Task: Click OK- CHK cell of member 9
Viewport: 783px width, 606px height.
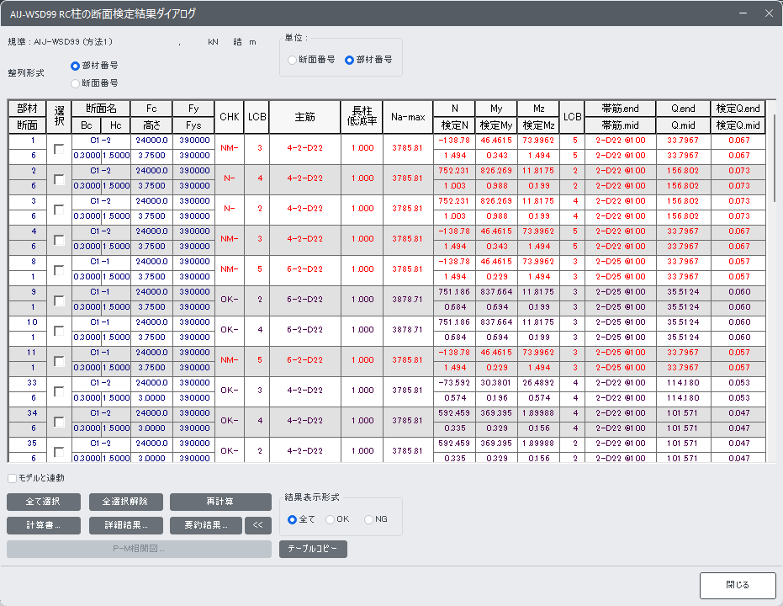Action: tap(230, 300)
